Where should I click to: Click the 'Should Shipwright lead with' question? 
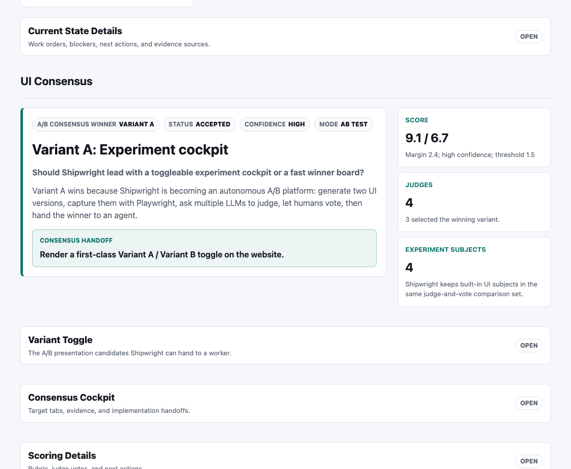pyautogui.click(x=198, y=173)
